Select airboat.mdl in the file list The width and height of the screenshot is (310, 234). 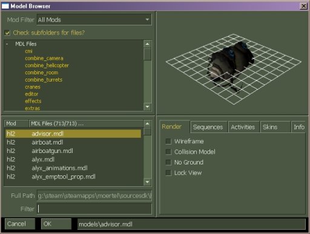[x=73, y=142]
